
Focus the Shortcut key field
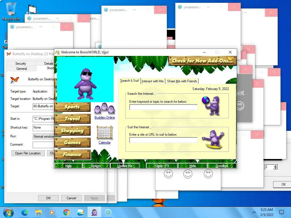click(x=43, y=127)
